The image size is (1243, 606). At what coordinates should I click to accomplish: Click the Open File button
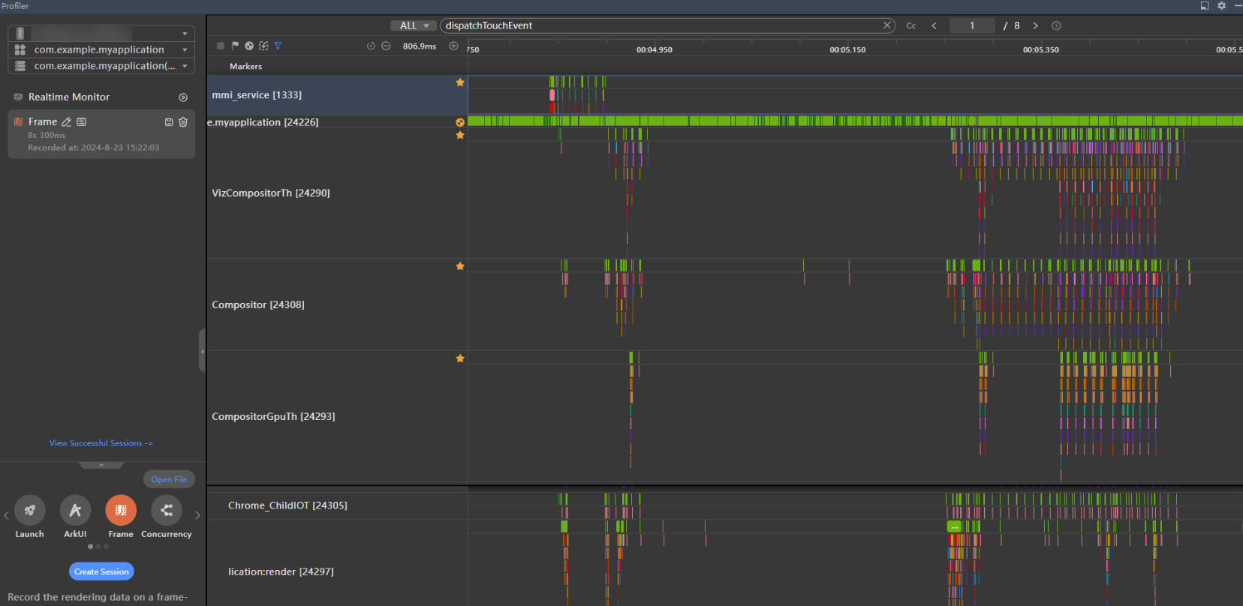pyautogui.click(x=169, y=479)
